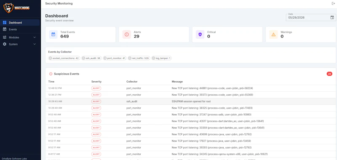Click the Message column header
This screenshot has height=160, width=337.
point(177,82)
